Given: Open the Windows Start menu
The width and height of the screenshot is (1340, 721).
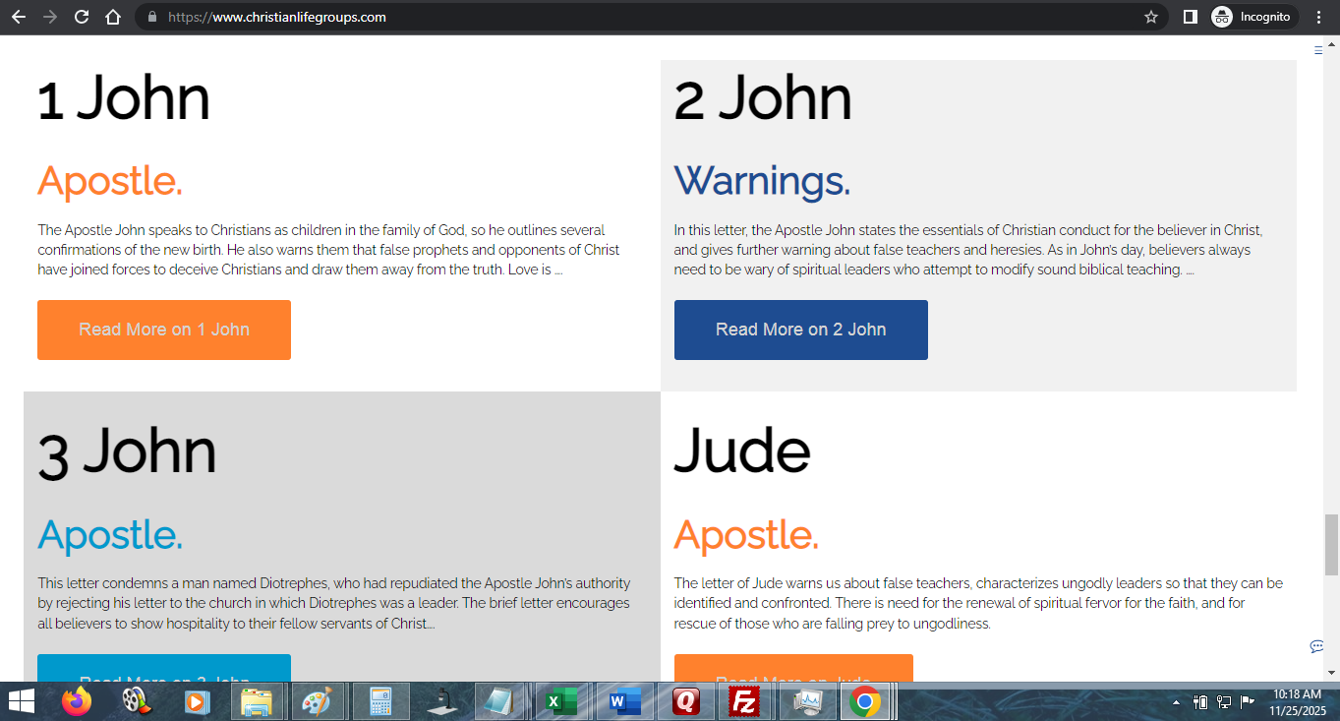Looking at the screenshot, I should 21,701.
